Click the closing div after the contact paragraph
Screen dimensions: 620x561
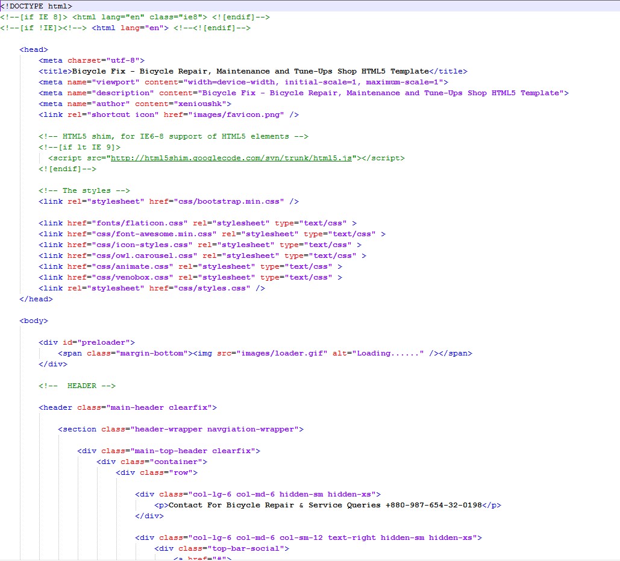(x=149, y=516)
